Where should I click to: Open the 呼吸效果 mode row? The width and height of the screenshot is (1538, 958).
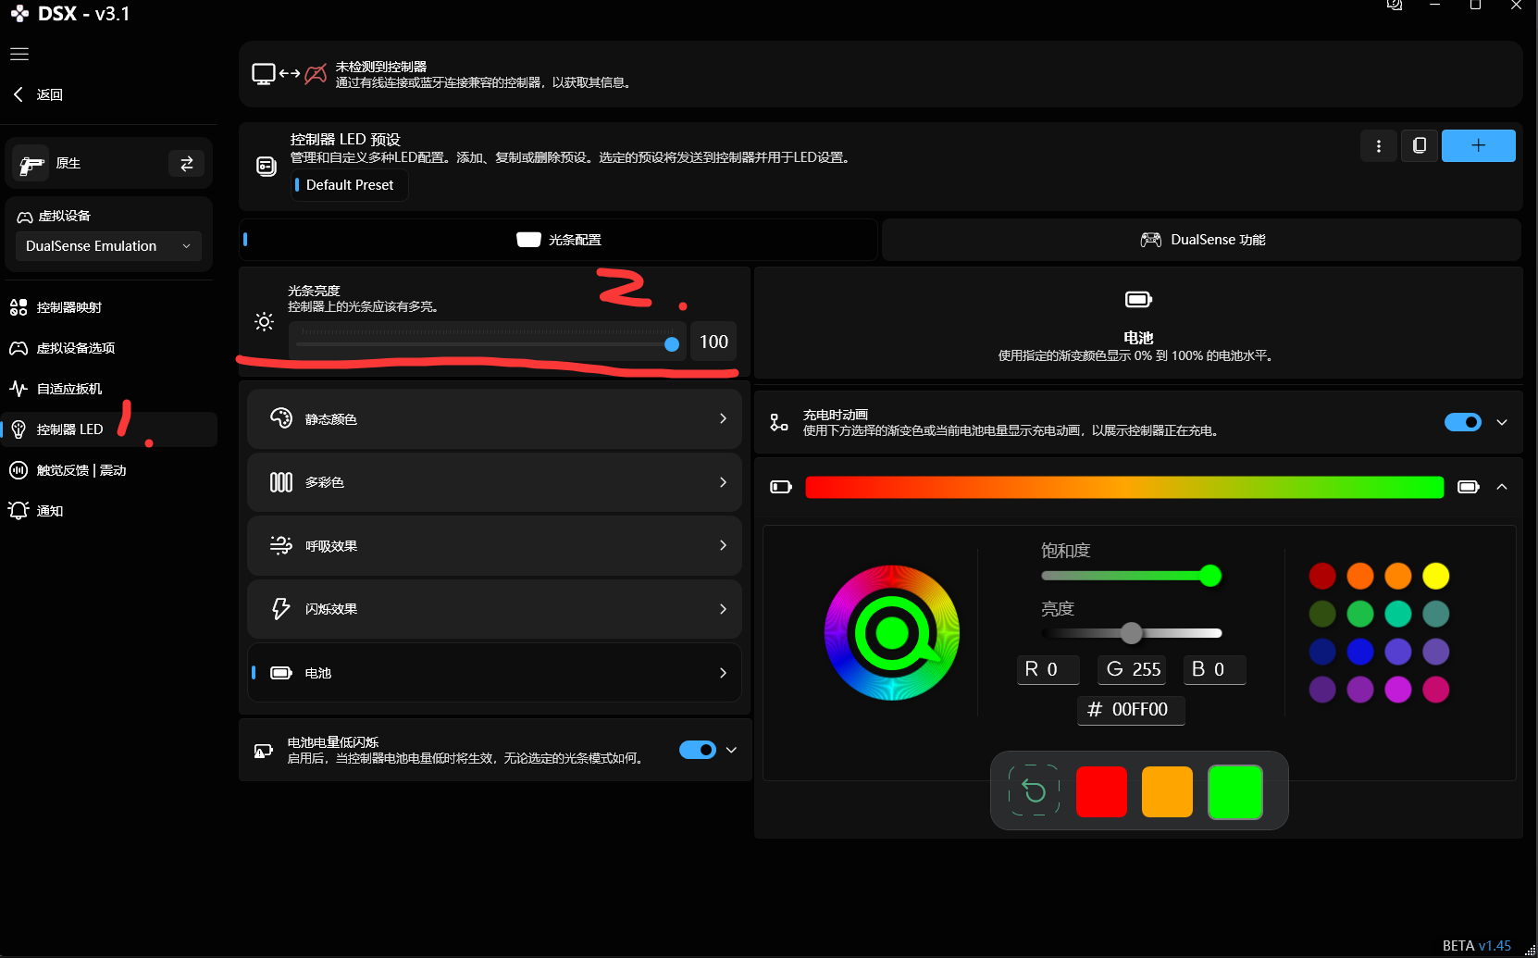(x=494, y=546)
